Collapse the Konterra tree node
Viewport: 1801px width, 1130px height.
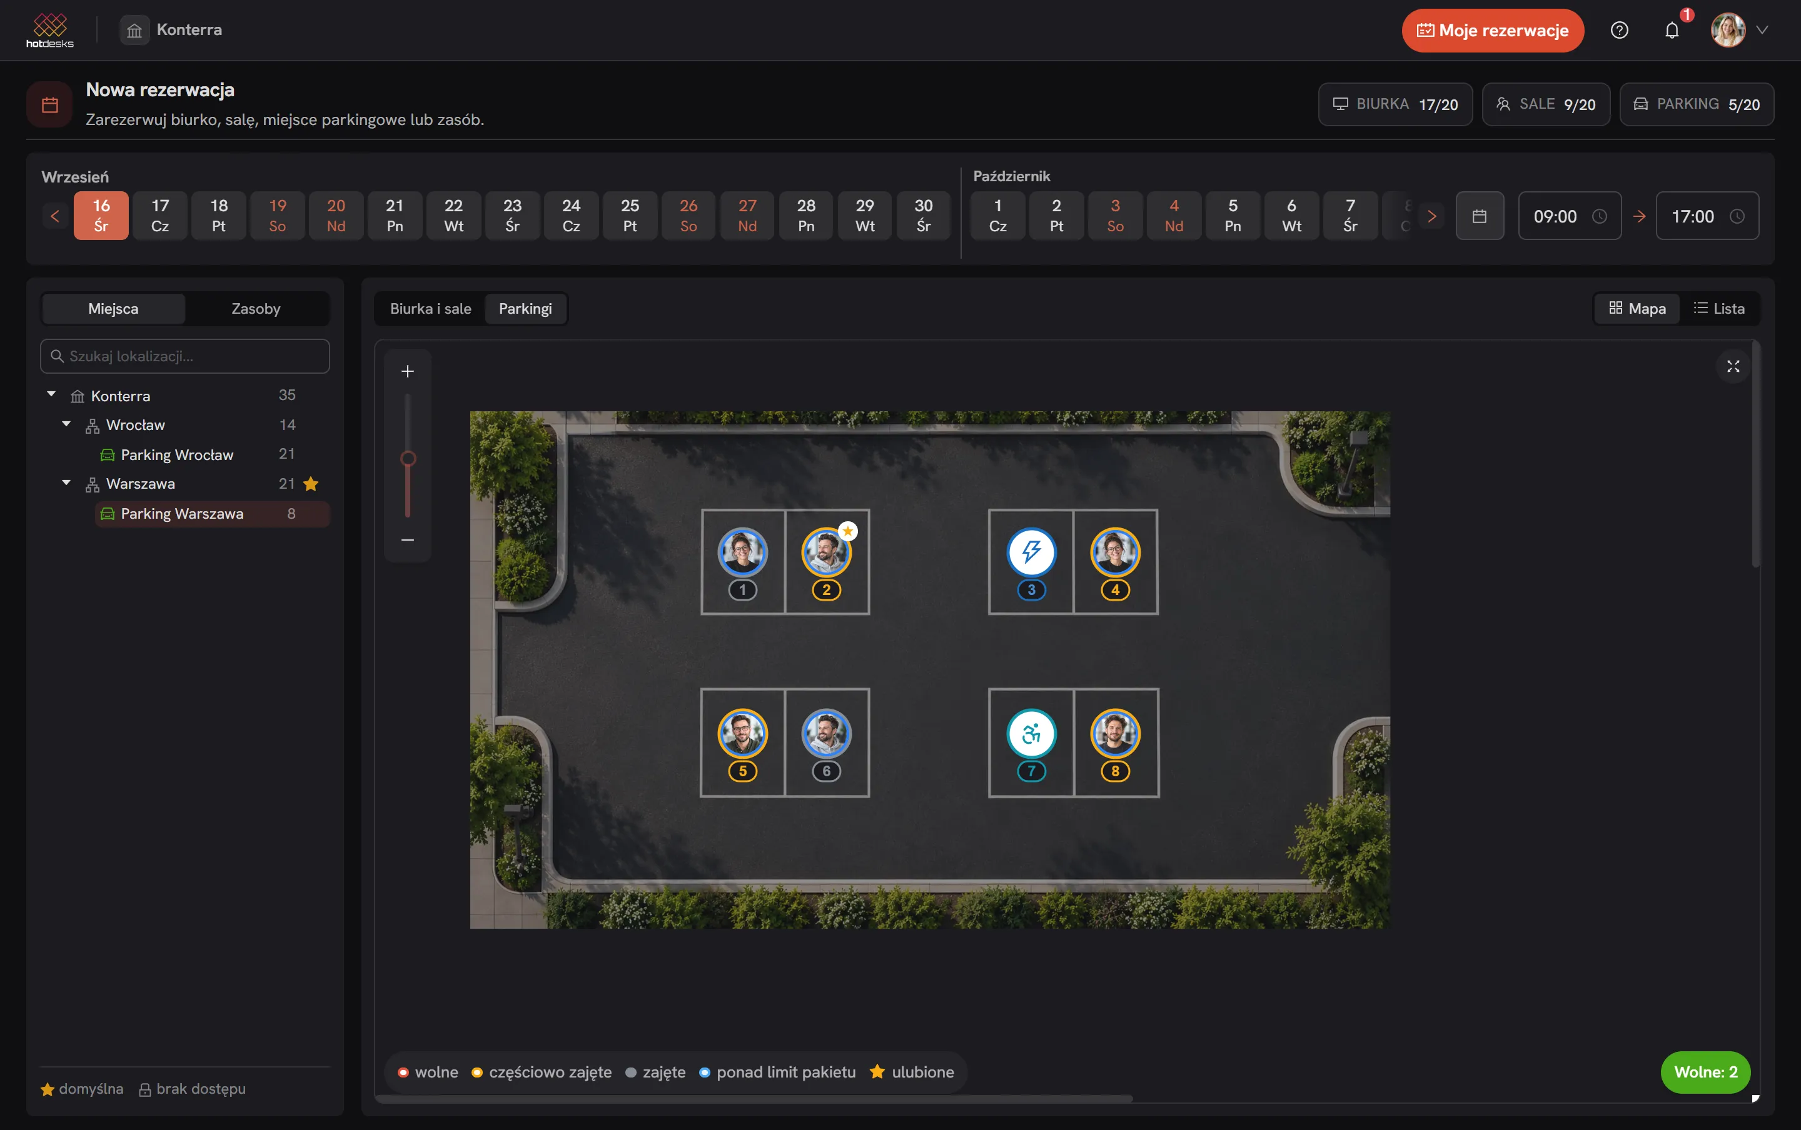click(51, 394)
